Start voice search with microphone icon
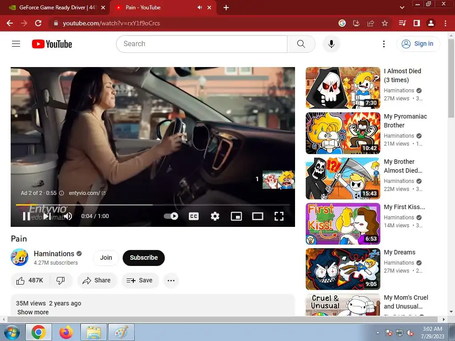The image size is (455, 341). click(331, 44)
